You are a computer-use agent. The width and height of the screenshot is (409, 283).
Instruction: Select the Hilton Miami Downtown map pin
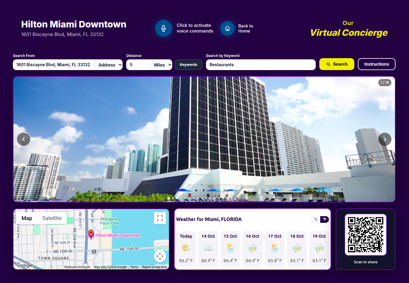click(91, 234)
